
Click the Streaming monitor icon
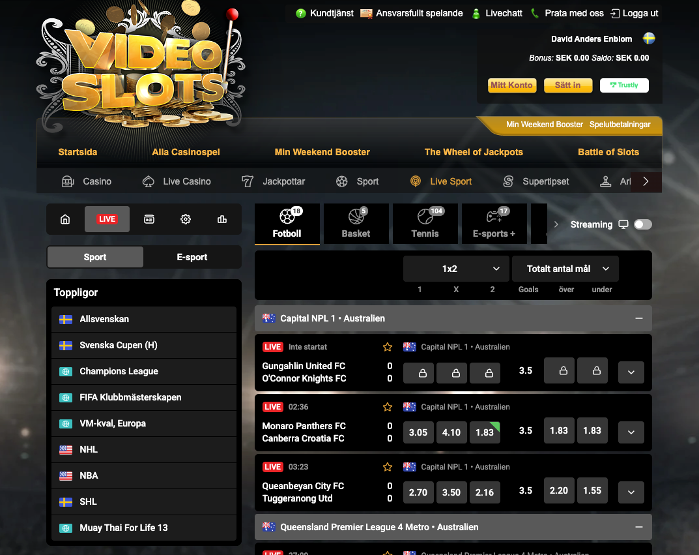623,224
